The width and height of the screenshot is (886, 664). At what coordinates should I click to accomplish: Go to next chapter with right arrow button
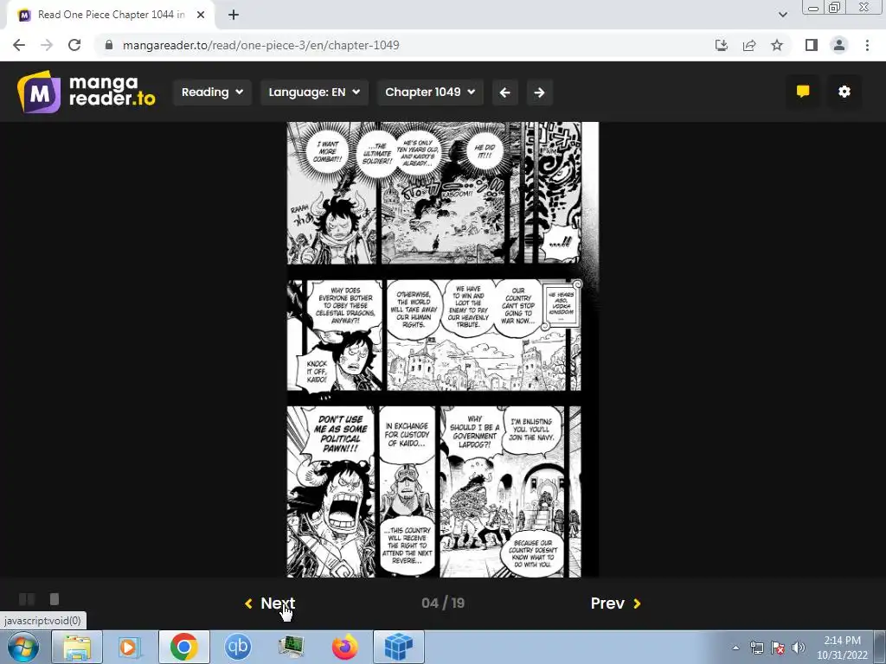[x=540, y=92]
